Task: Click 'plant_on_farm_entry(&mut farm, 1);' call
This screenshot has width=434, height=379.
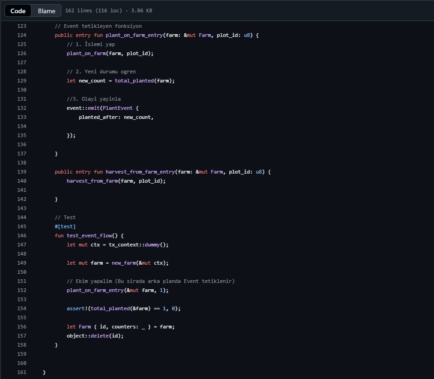Action: click(x=118, y=290)
